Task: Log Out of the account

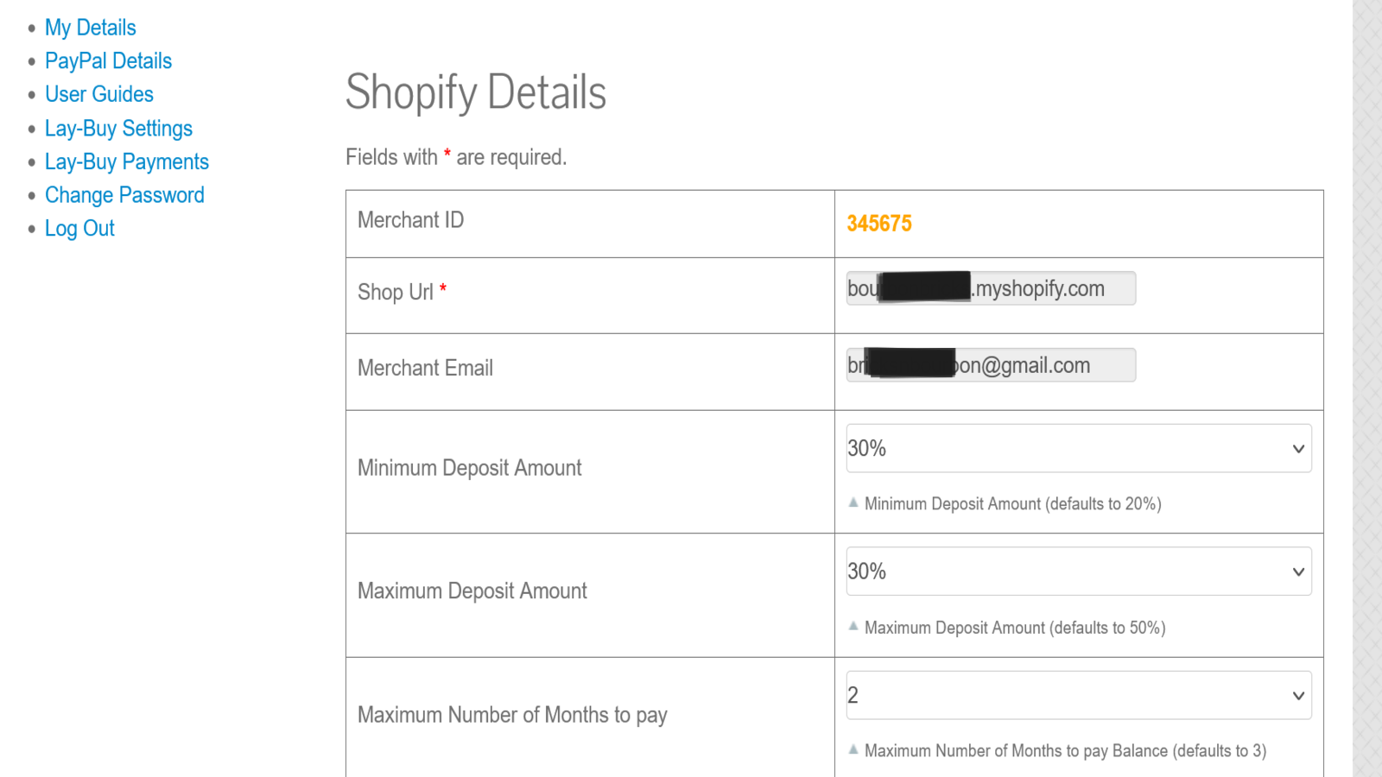Action: click(79, 229)
